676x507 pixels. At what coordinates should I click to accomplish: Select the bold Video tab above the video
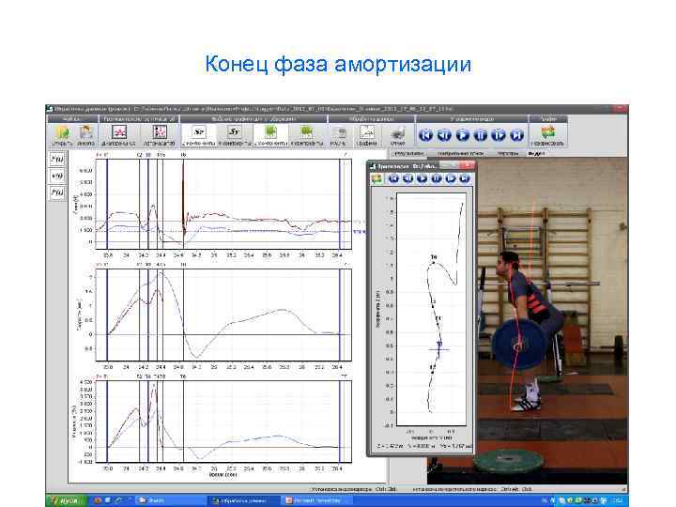(x=536, y=153)
